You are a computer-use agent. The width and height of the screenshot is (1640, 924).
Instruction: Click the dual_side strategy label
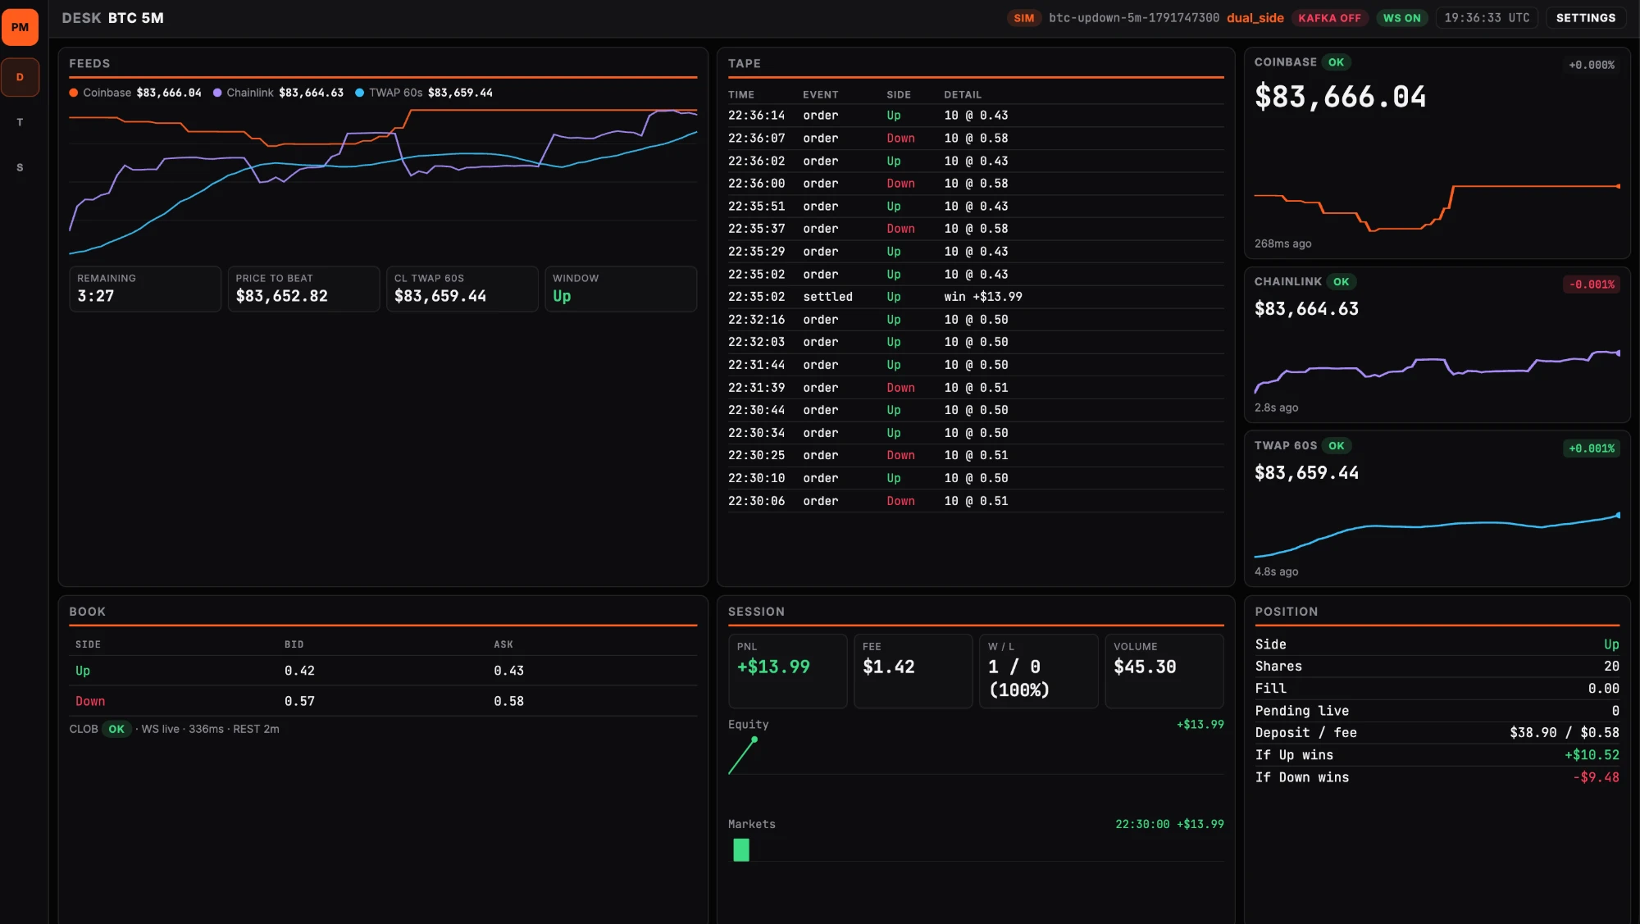tap(1255, 18)
